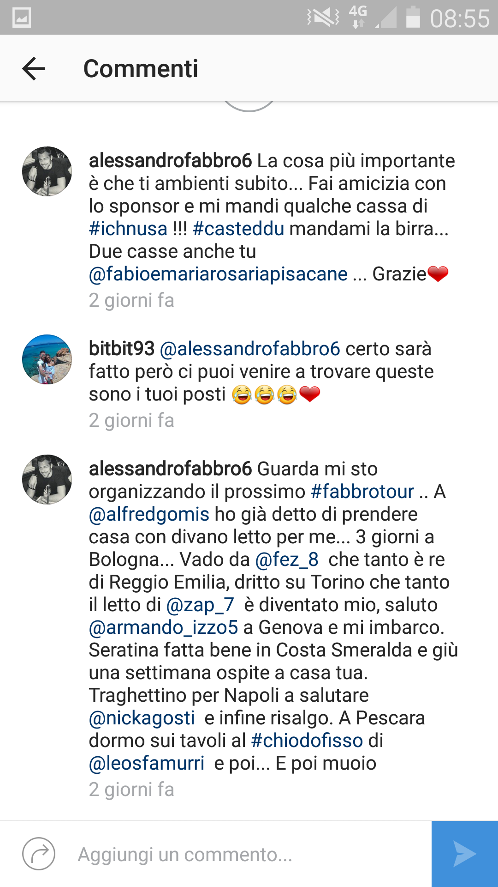Open the #ichnusa hashtag

[128, 229]
